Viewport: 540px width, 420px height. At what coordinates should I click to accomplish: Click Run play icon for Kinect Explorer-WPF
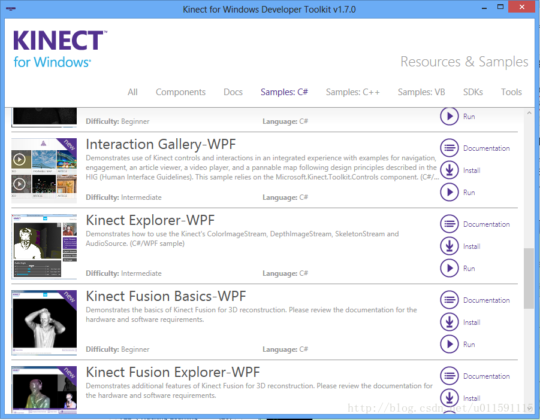click(x=449, y=268)
